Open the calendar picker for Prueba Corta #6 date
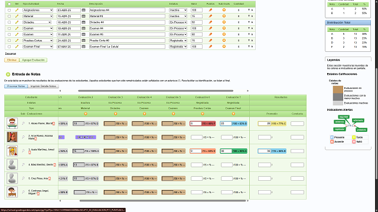378x212 pixels. (84, 41)
